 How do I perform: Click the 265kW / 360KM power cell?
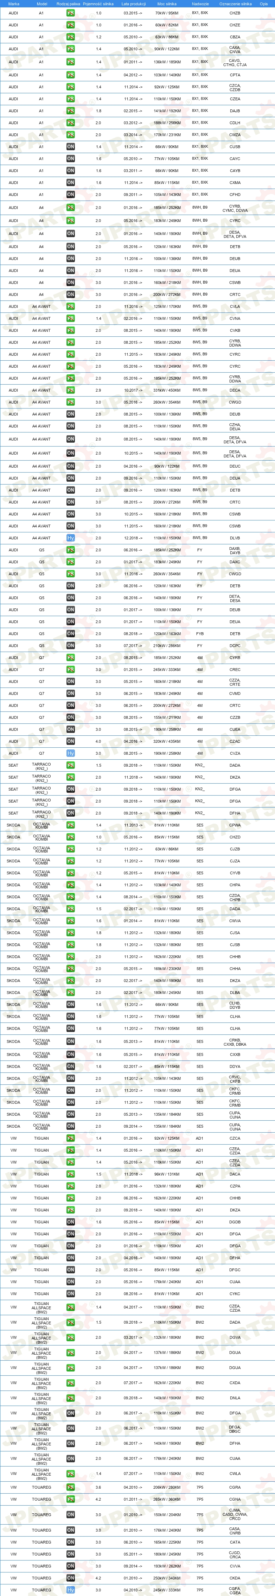pyautogui.click(x=167, y=1499)
